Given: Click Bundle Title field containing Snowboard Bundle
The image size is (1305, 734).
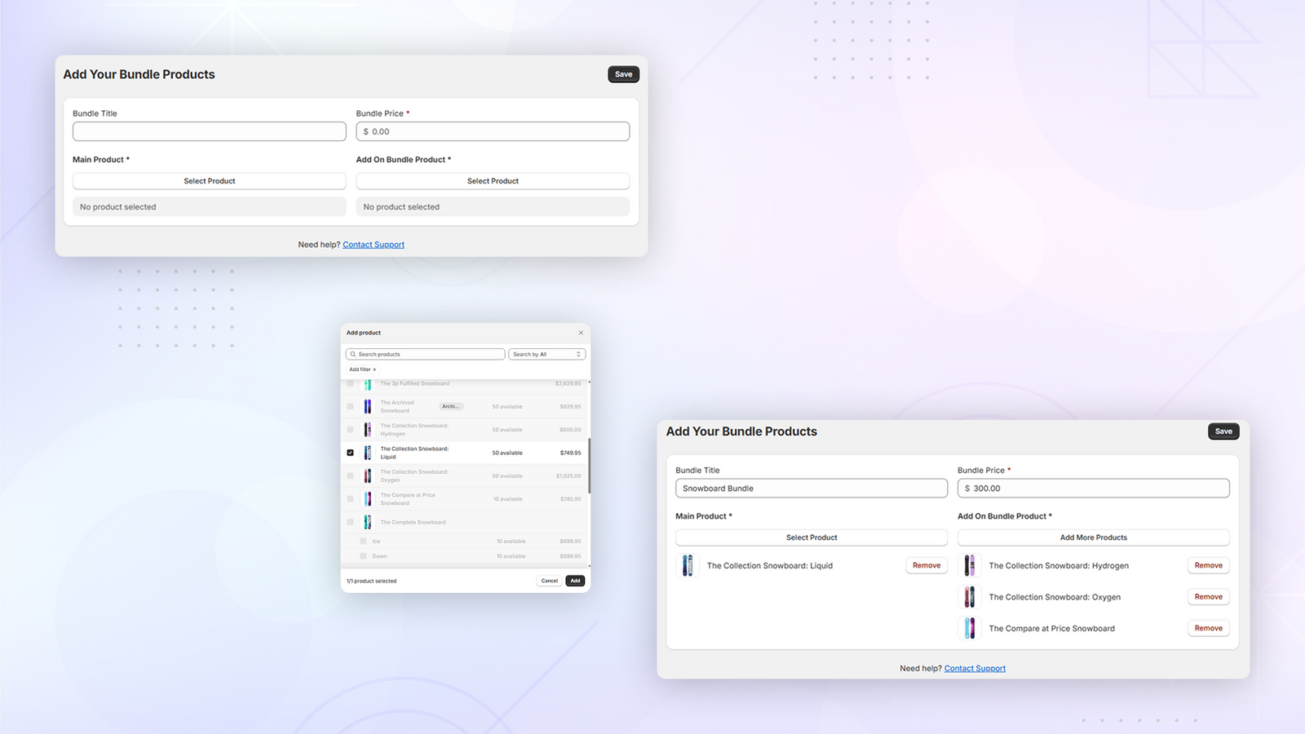Looking at the screenshot, I should [x=812, y=489].
